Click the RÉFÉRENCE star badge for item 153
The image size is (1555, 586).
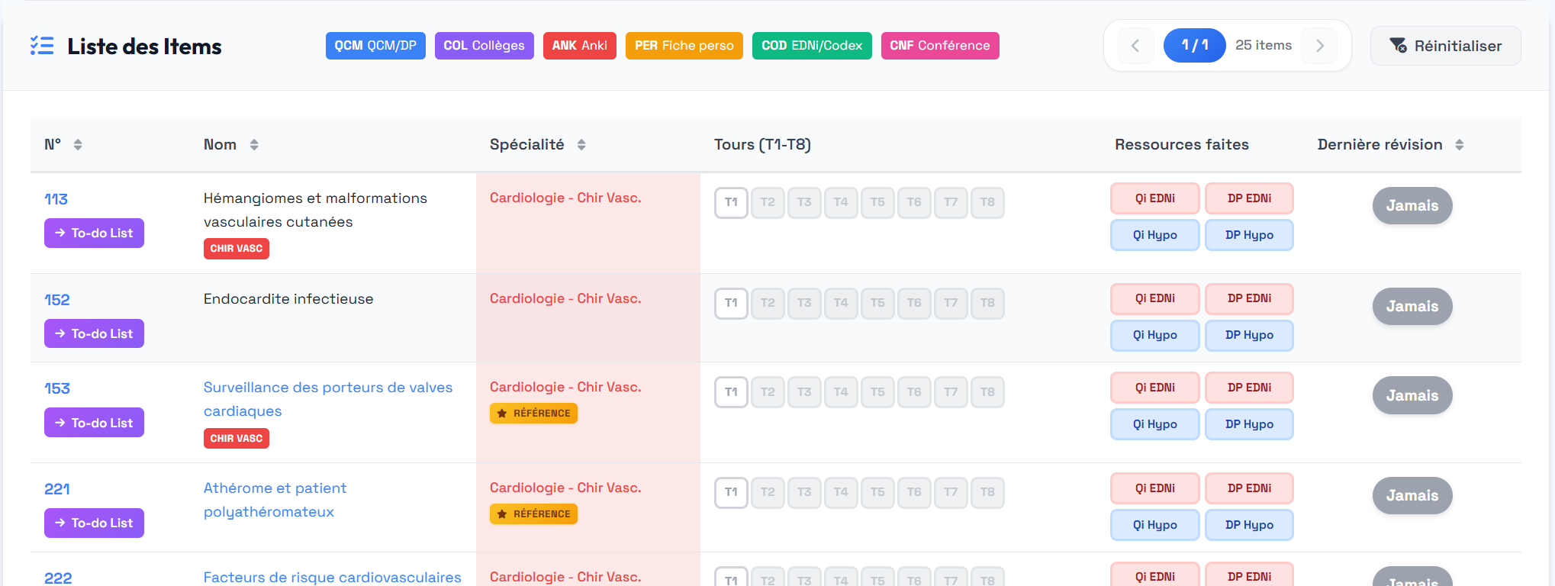(x=533, y=414)
